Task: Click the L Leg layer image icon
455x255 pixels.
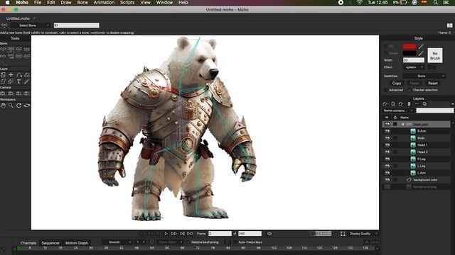Action: [413, 166]
